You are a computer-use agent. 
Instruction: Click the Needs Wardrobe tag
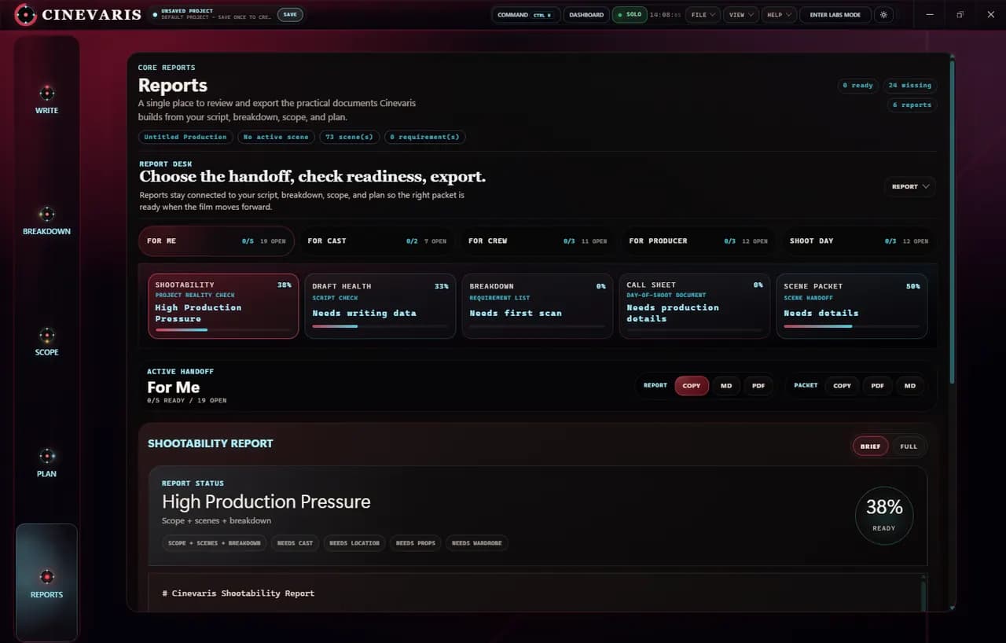click(x=477, y=543)
